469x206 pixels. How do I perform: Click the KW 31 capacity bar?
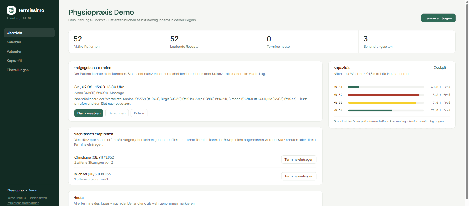[x=386, y=87]
